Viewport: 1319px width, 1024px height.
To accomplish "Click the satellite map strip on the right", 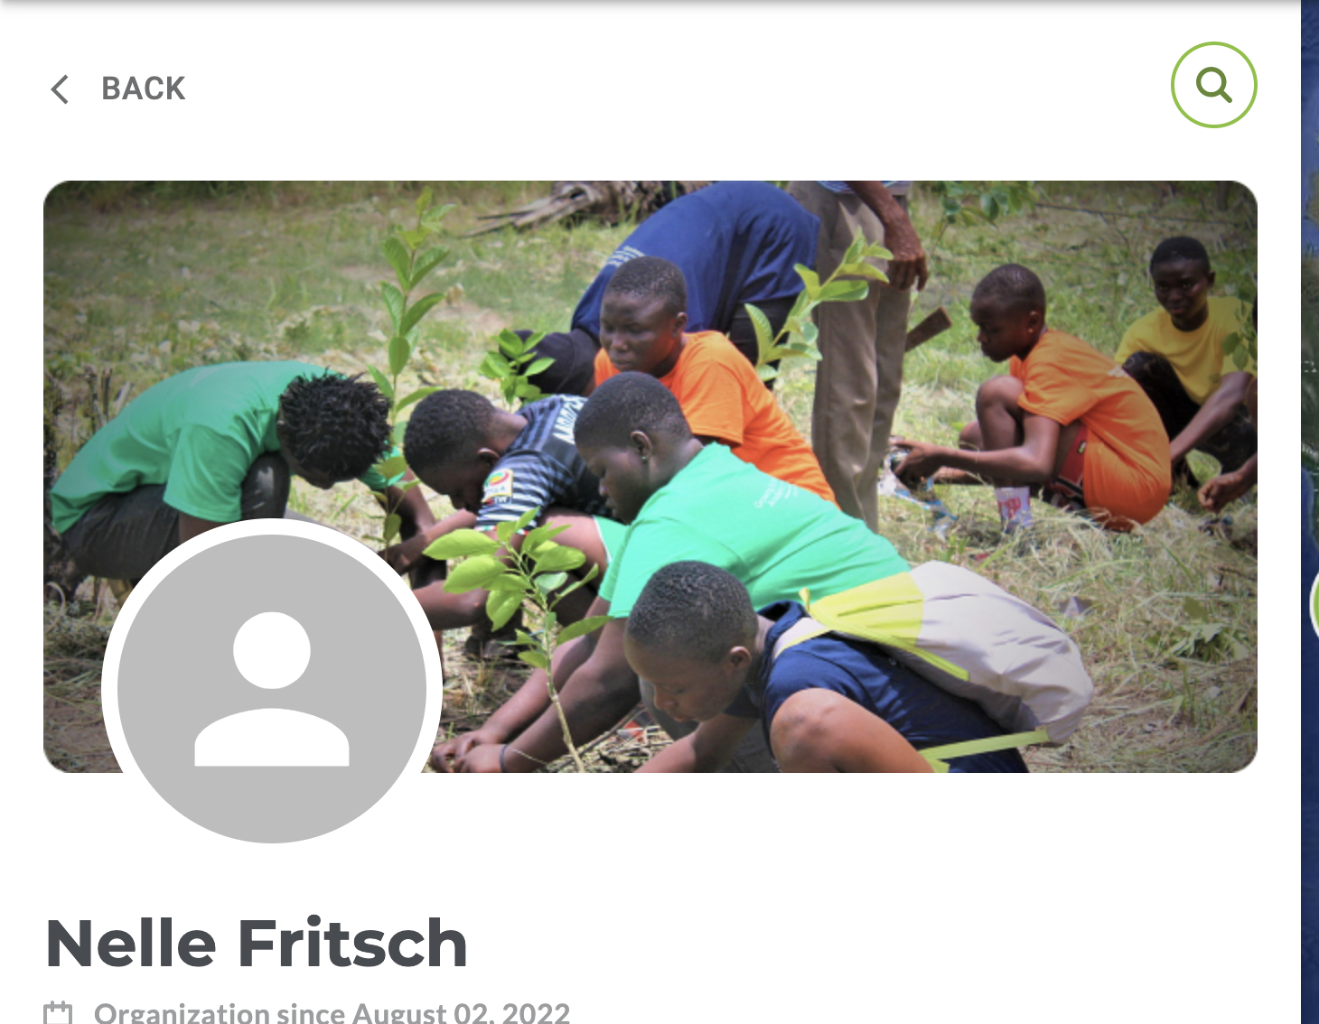I will (x=1310, y=512).
